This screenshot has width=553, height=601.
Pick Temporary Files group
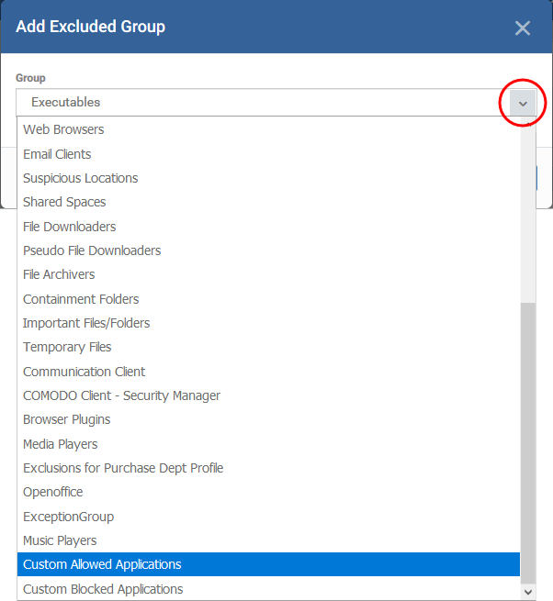(x=268, y=347)
